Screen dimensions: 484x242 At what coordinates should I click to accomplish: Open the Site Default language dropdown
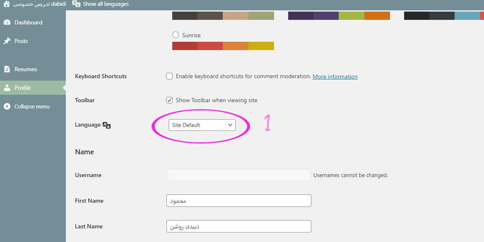pos(202,125)
